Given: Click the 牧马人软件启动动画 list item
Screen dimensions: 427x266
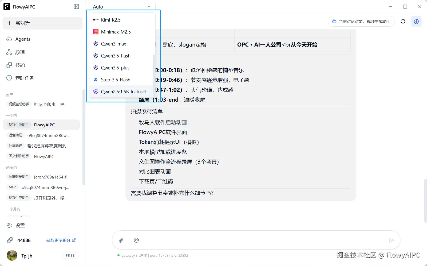Looking at the screenshot, I should [x=163, y=122].
